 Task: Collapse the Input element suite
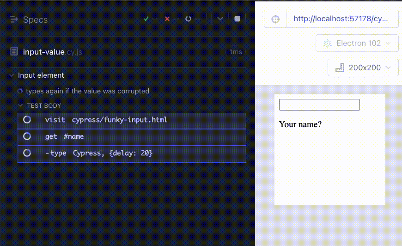pyautogui.click(x=12, y=75)
